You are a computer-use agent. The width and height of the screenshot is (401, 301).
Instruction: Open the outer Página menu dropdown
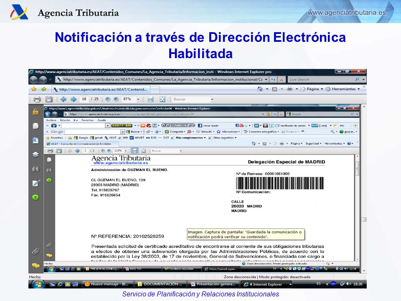312,89
